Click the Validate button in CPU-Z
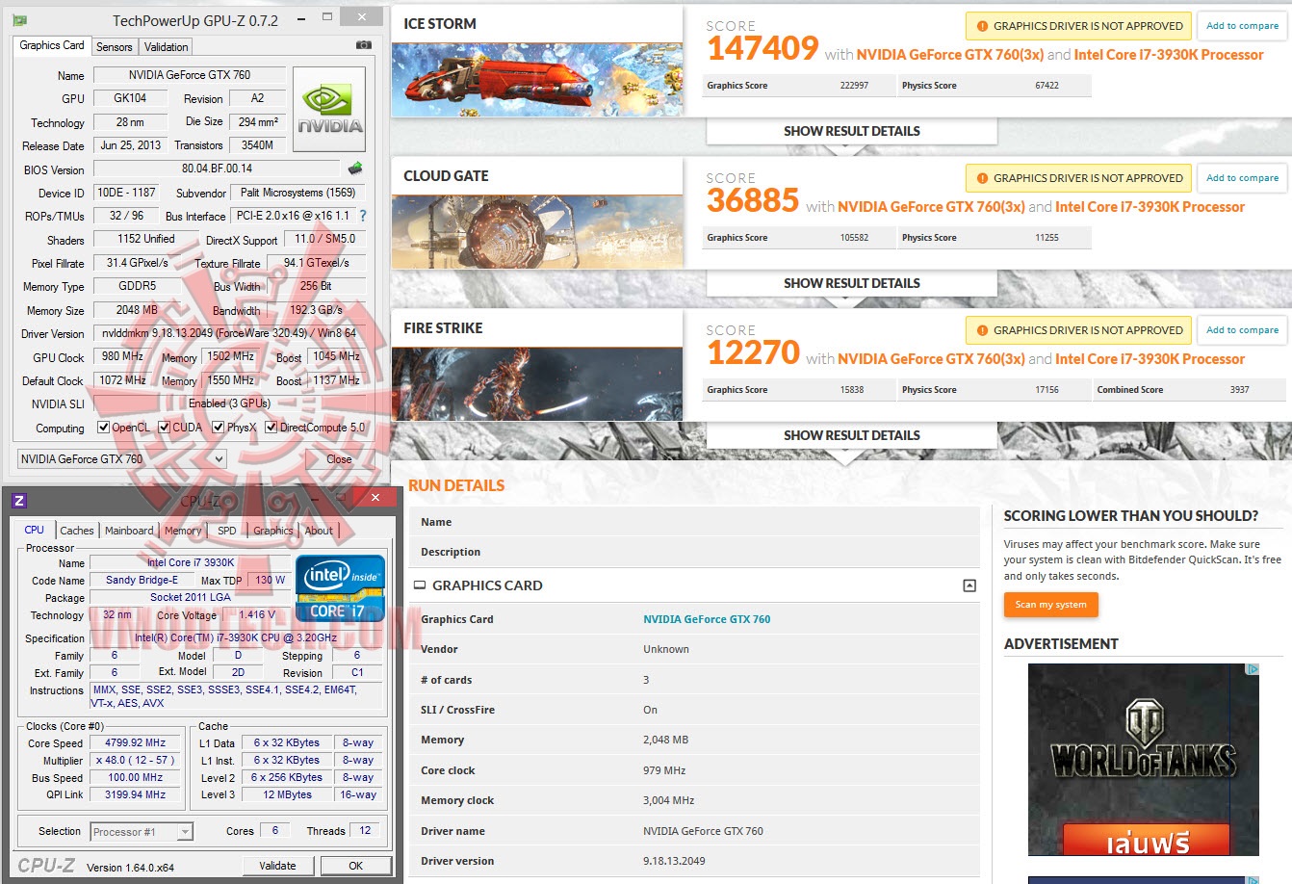Viewport: 1292px width, 884px height. 277,866
